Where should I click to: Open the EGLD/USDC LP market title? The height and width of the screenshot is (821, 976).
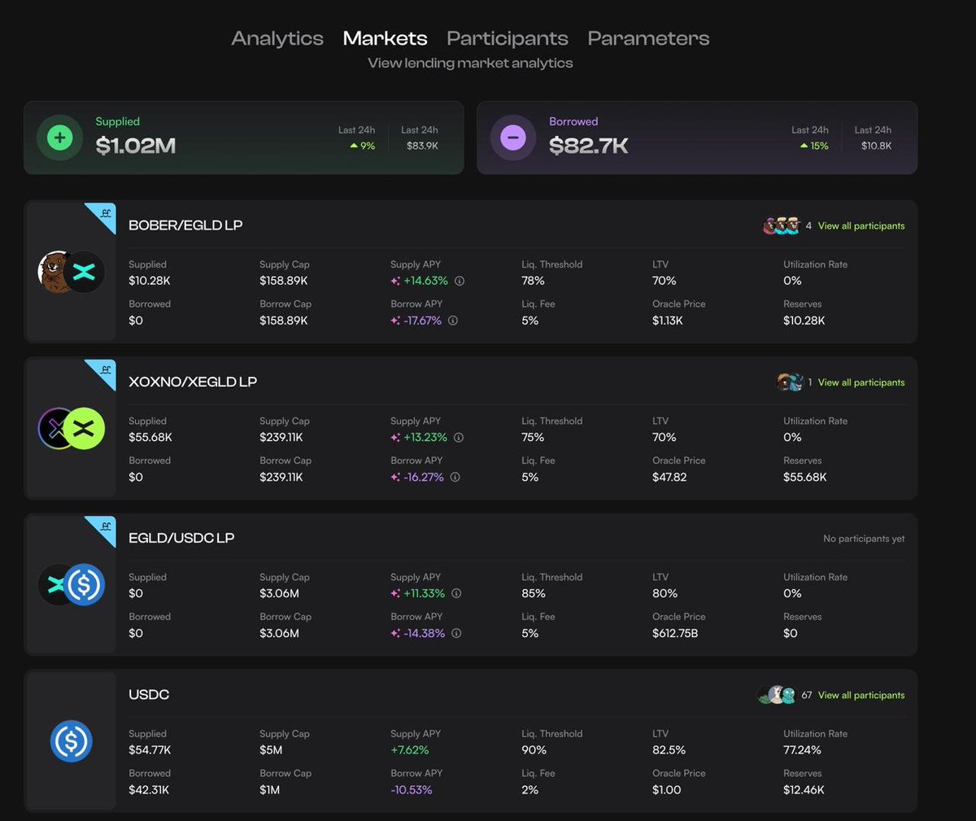181,538
